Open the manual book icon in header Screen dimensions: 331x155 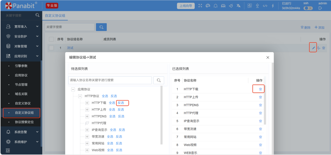click(x=223, y=6)
